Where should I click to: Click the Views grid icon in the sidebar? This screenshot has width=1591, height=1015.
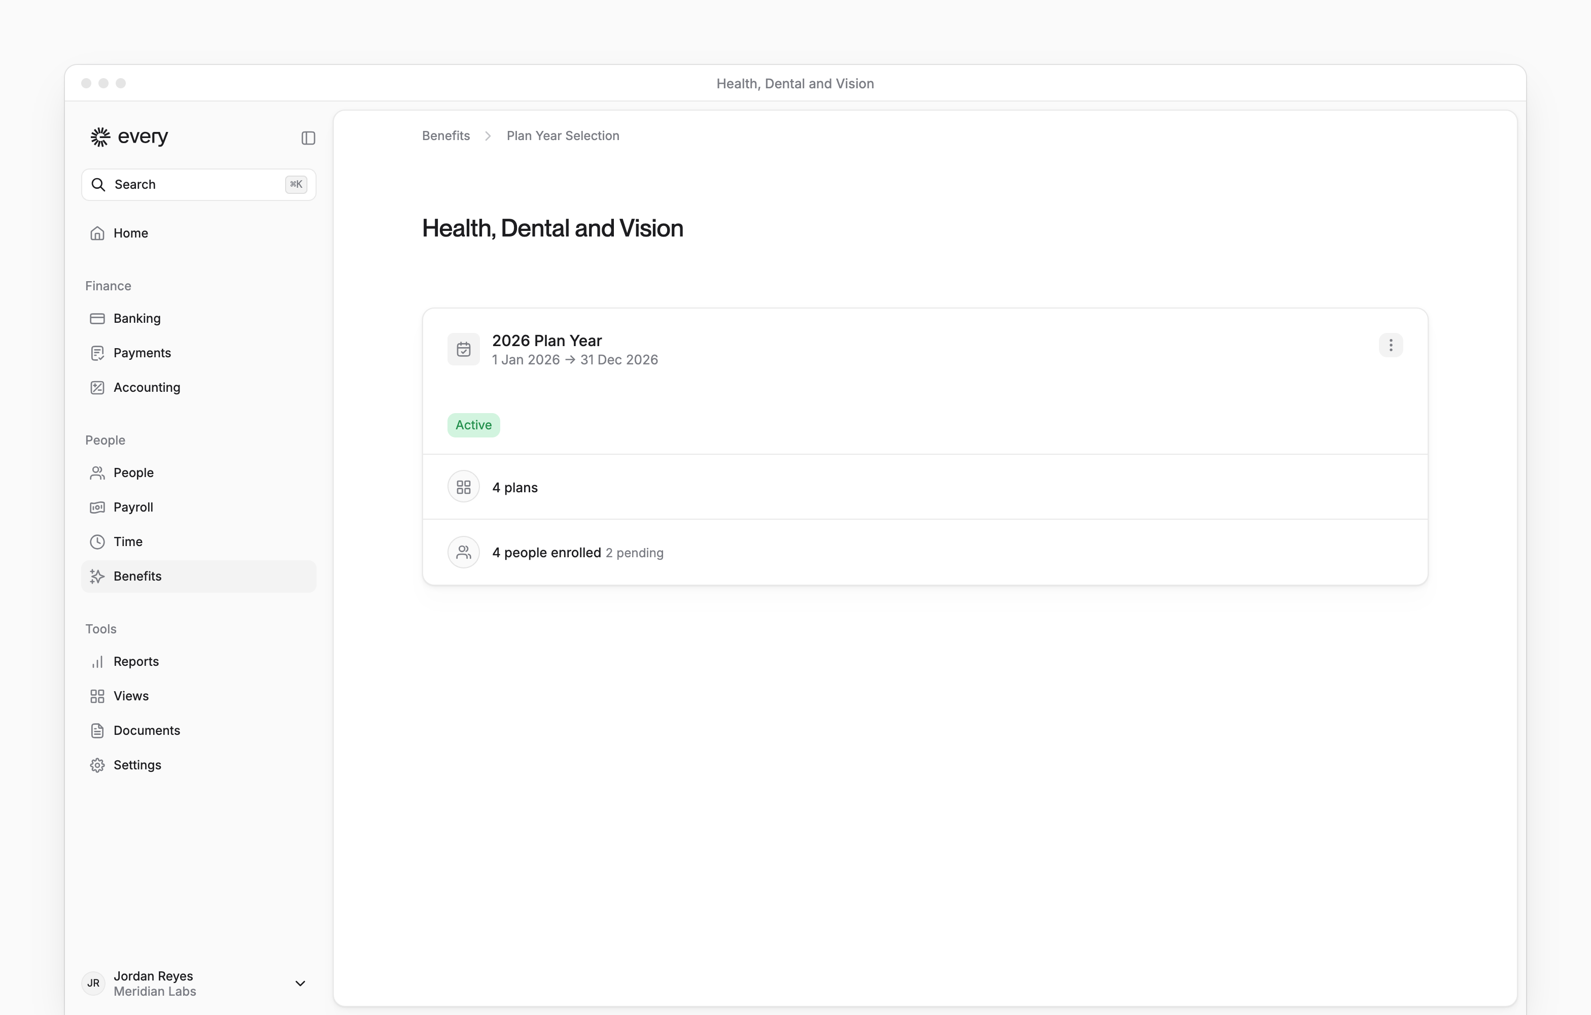[x=97, y=696]
